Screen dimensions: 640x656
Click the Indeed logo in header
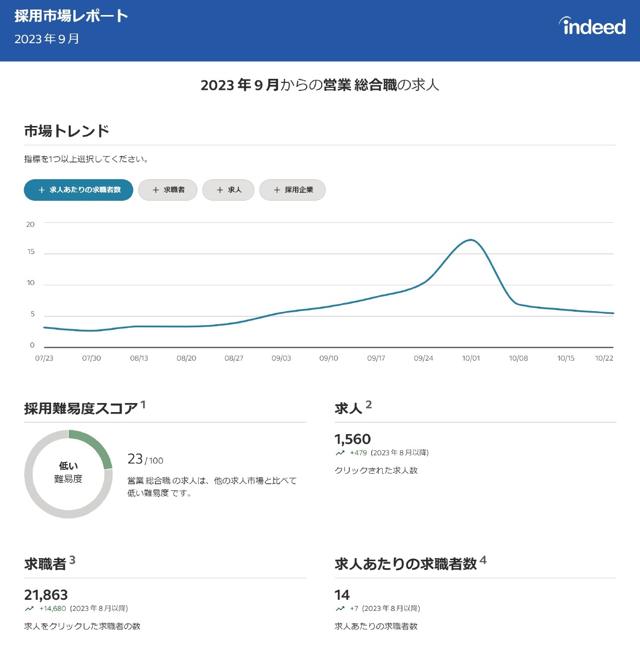click(x=592, y=26)
